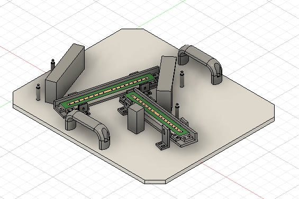299x199 pixels.
Task: Select the standoff pin right of tilted block
Action: point(182,79)
